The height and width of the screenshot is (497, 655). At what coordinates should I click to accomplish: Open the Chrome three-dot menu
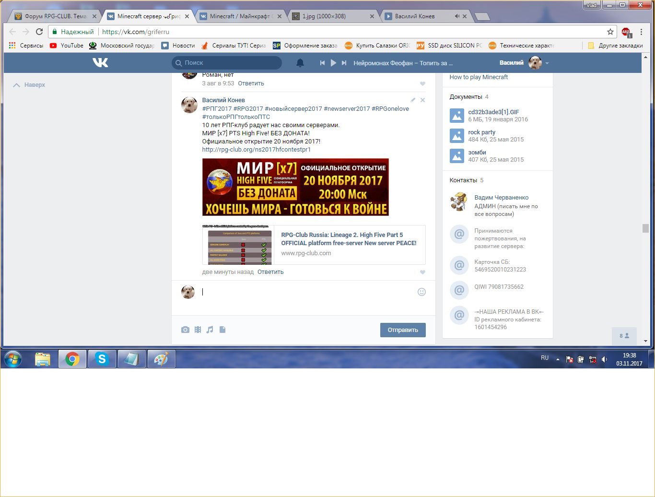641,32
